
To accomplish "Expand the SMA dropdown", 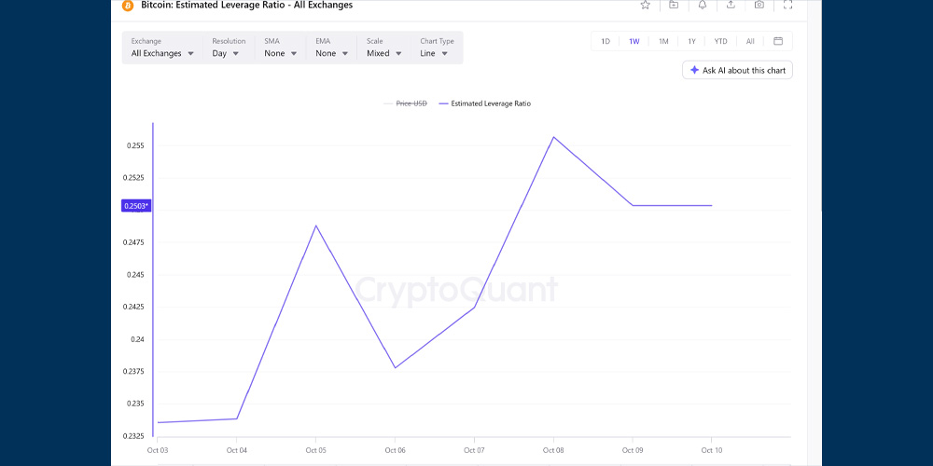I will [x=280, y=48].
